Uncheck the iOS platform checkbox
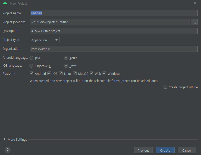 (x=49, y=74)
